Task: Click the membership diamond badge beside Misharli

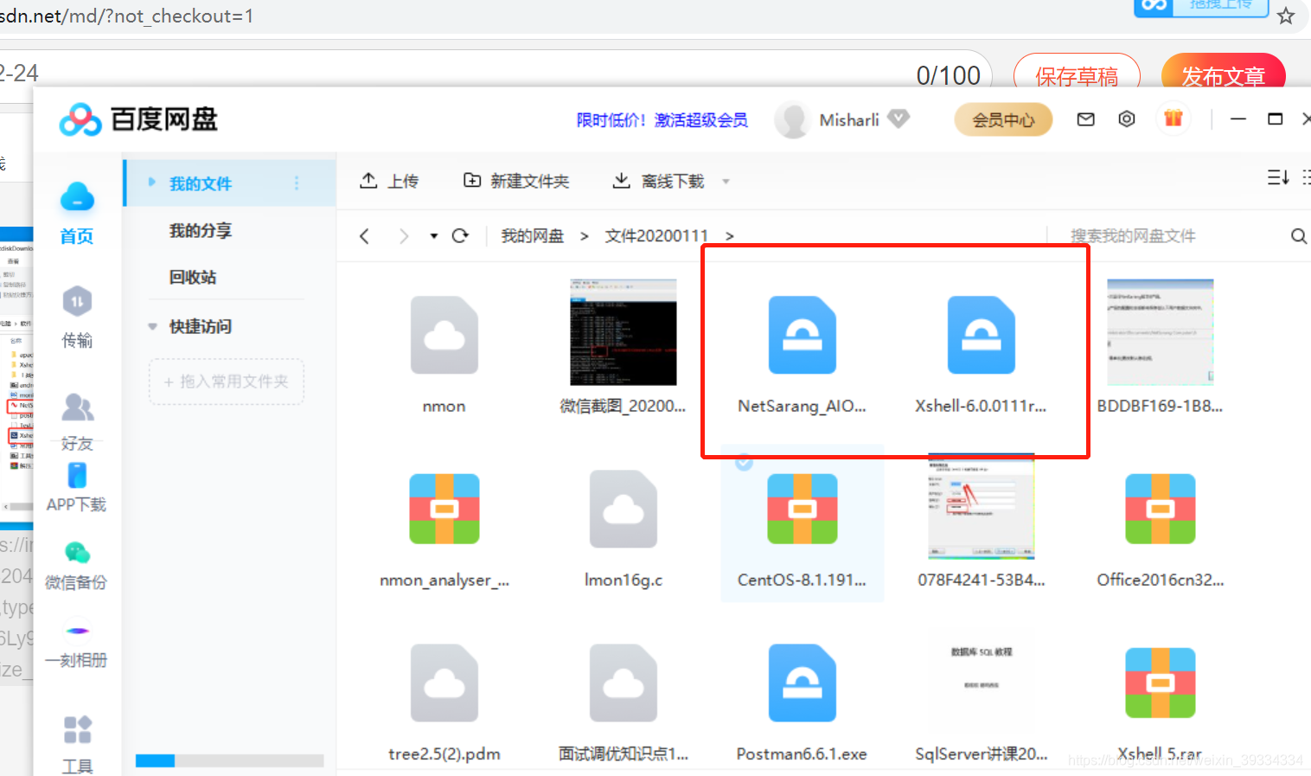Action: [x=899, y=119]
